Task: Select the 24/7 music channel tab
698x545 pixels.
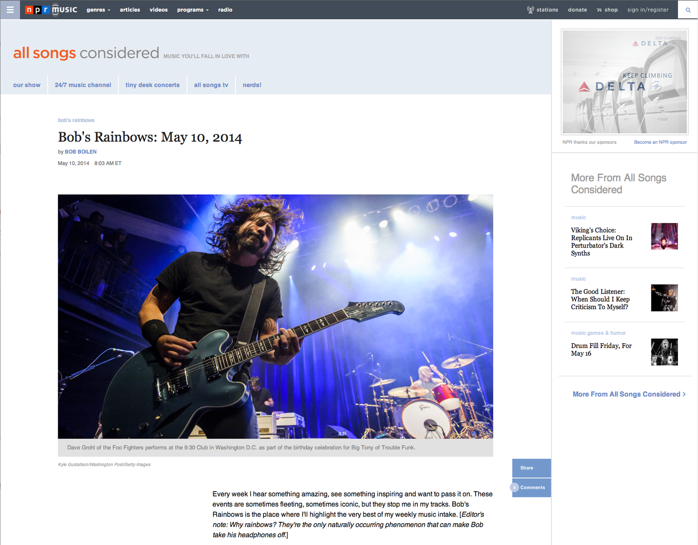Action: [x=83, y=85]
